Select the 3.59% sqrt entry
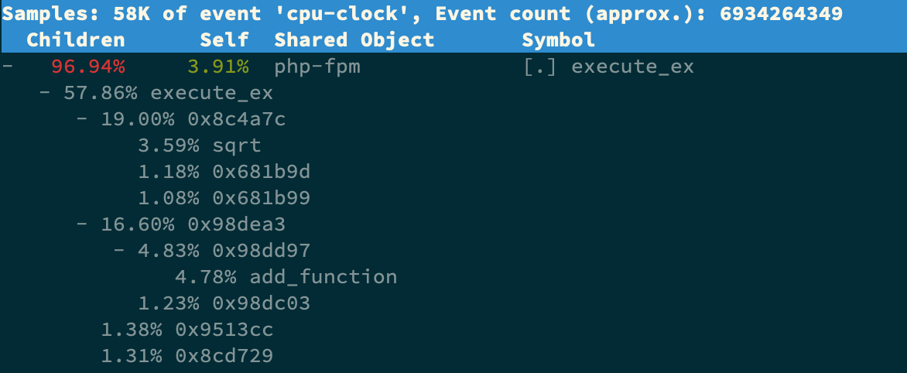The height and width of the screenshot is (373, 907). click(x=200, y=145)
